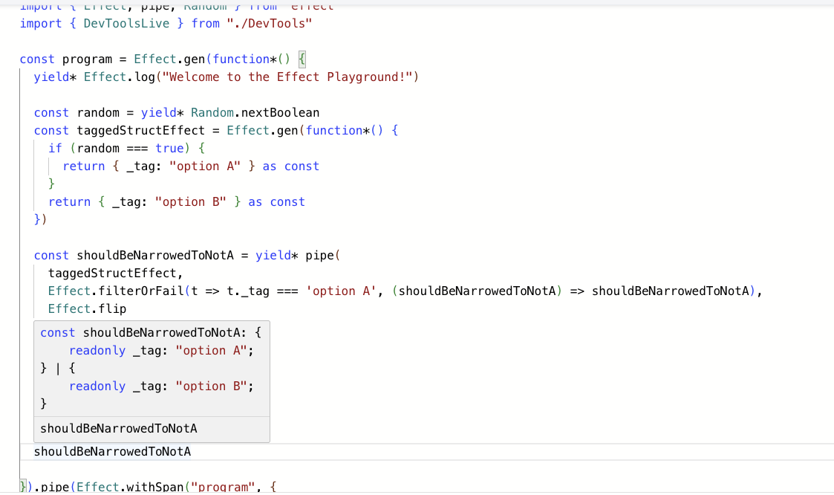
Task: Click taggedStructEffect argument inside pipe call
Action: tap(112, 273)
